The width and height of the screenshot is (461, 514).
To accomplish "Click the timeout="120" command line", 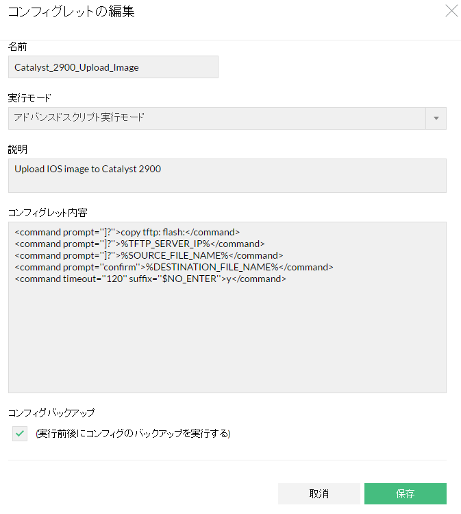I will 150,279.
